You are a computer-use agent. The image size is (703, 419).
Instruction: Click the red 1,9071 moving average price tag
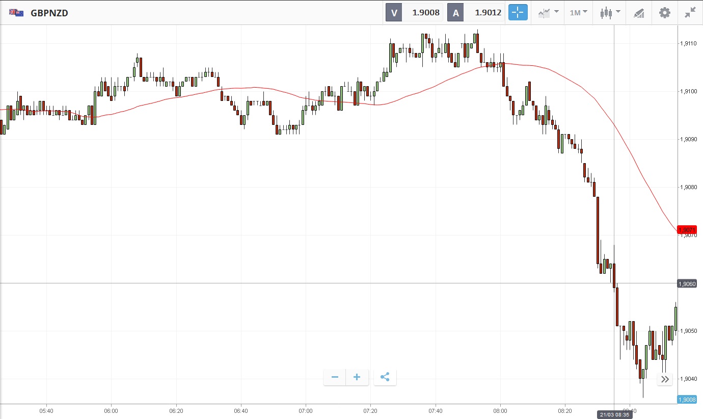tap(687, 230)
